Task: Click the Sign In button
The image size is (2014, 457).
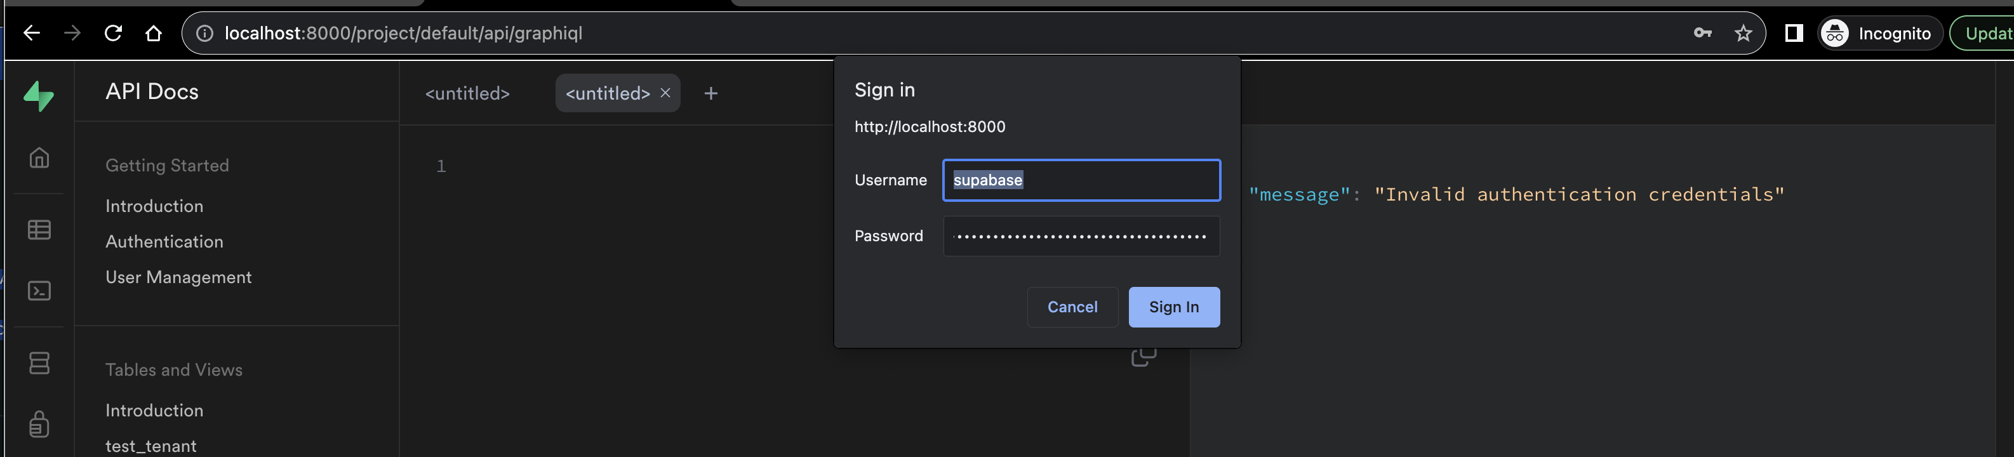Action: 1173,307
